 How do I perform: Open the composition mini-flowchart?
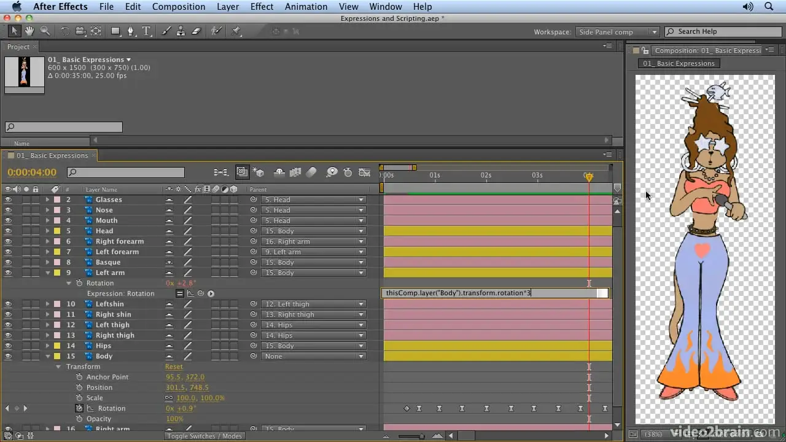[221, 173]
